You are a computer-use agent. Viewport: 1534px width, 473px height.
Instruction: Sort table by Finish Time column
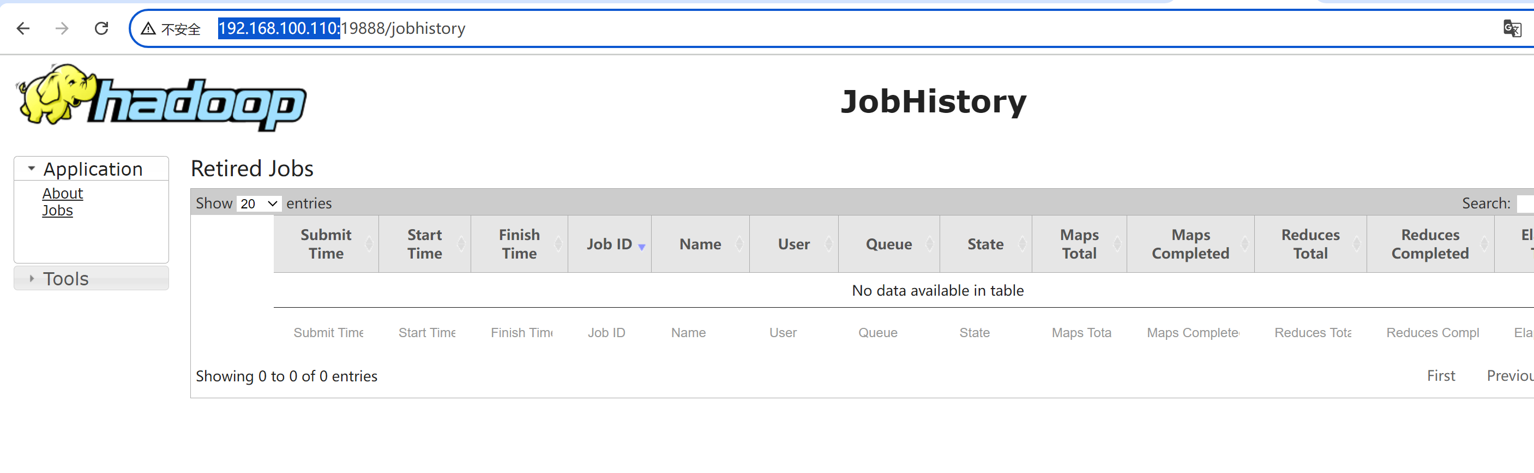(x=519, y=244)
